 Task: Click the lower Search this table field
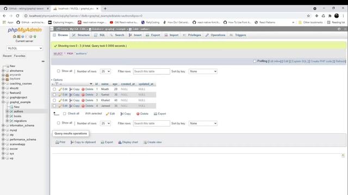pyautogui.click(x=152, y=123)
